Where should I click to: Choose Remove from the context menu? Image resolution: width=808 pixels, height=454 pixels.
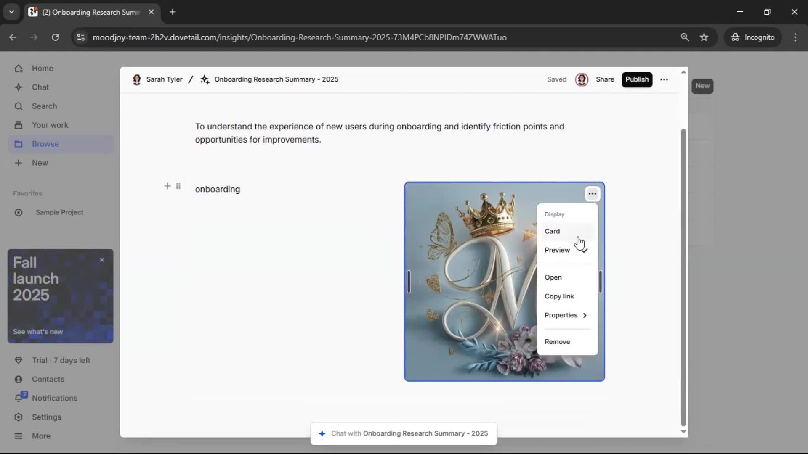tap(557, 342)
